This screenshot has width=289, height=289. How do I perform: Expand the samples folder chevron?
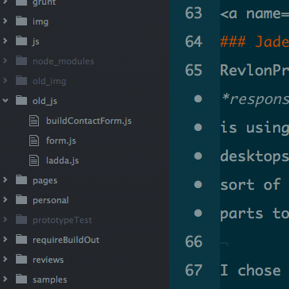tap(5, 279)
